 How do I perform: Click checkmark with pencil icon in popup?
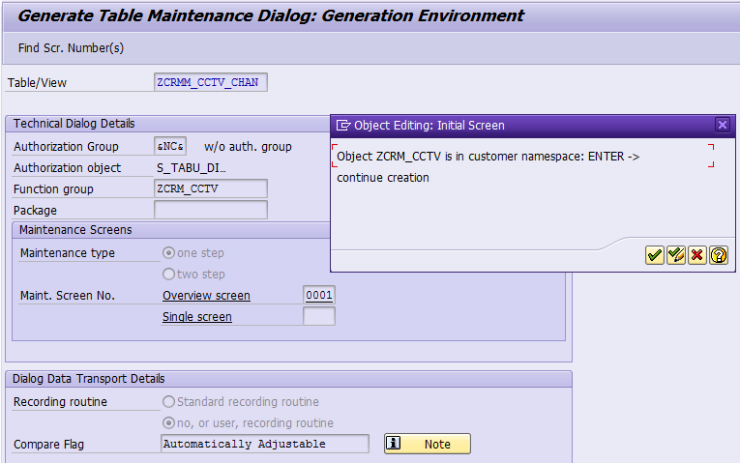click(x=676, y=255)
